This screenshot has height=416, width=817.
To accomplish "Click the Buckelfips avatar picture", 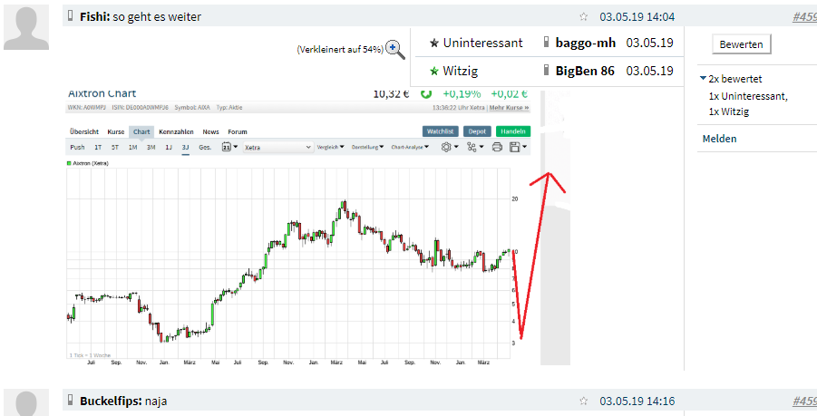I will coord(26,402).
